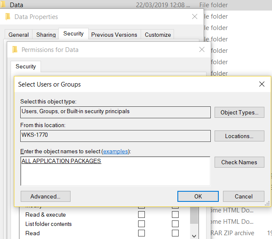Go to the Previous Versions tab

coord(114,35)
